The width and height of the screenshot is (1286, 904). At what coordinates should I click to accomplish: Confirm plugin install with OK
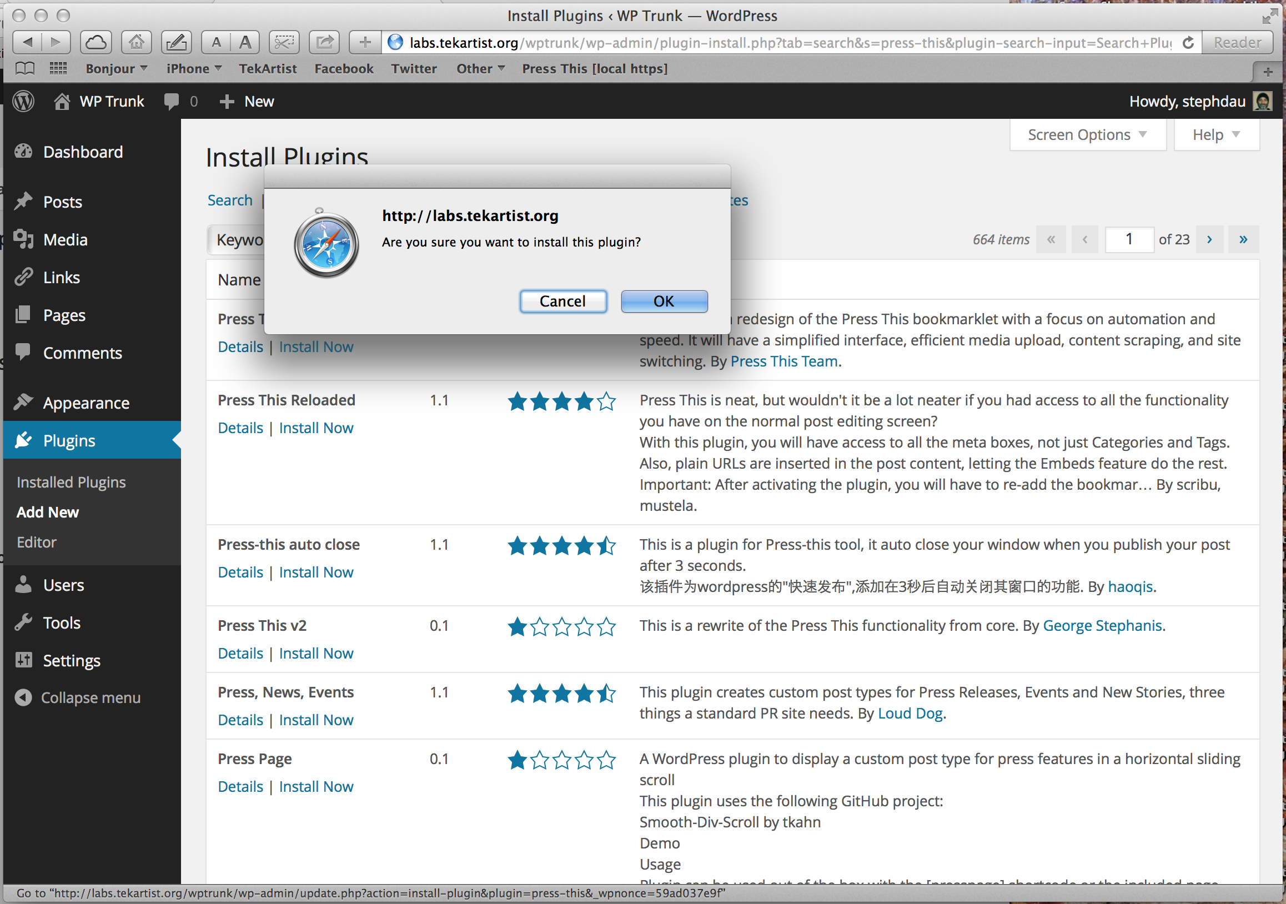click(x=664, y=302)
